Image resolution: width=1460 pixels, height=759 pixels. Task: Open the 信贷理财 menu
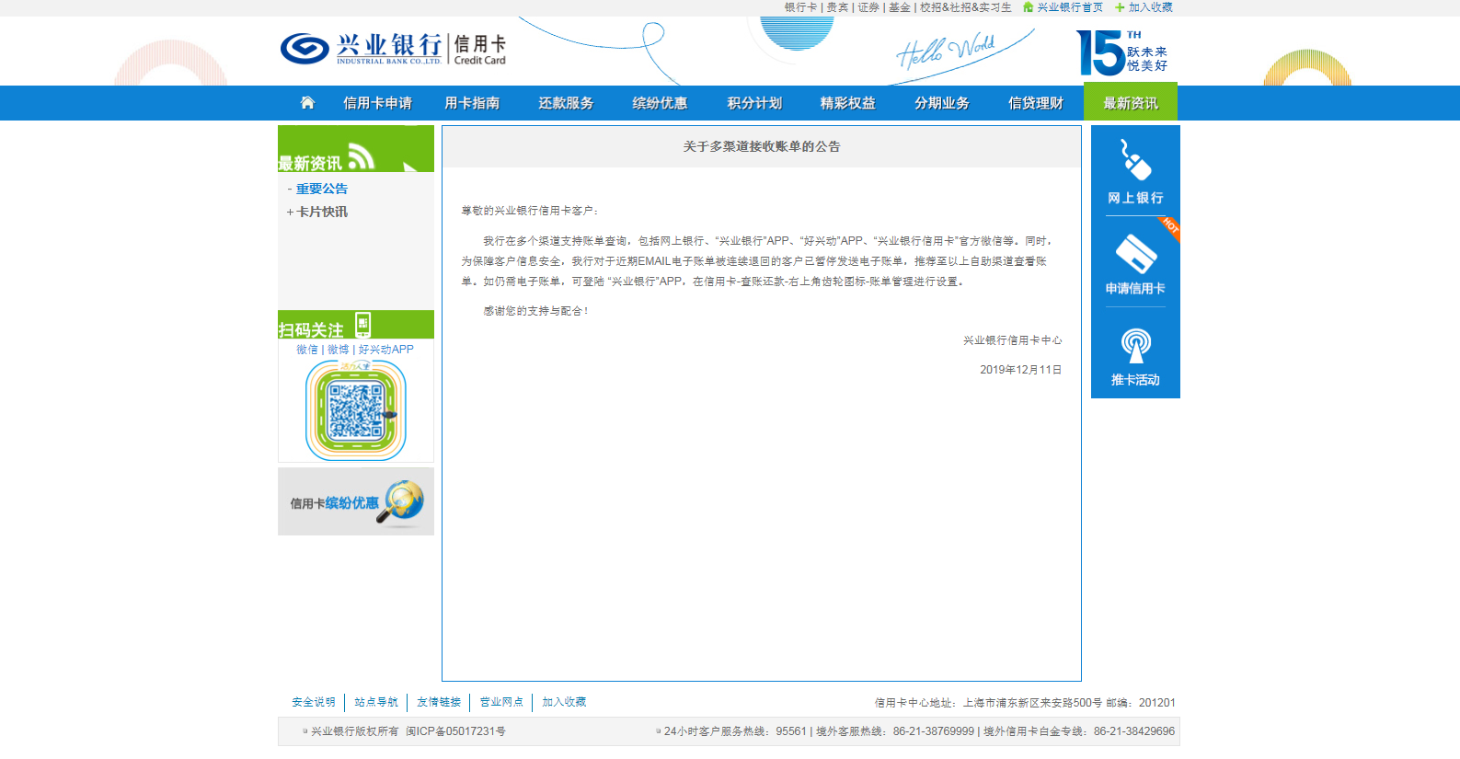[x=1036, y=103]
